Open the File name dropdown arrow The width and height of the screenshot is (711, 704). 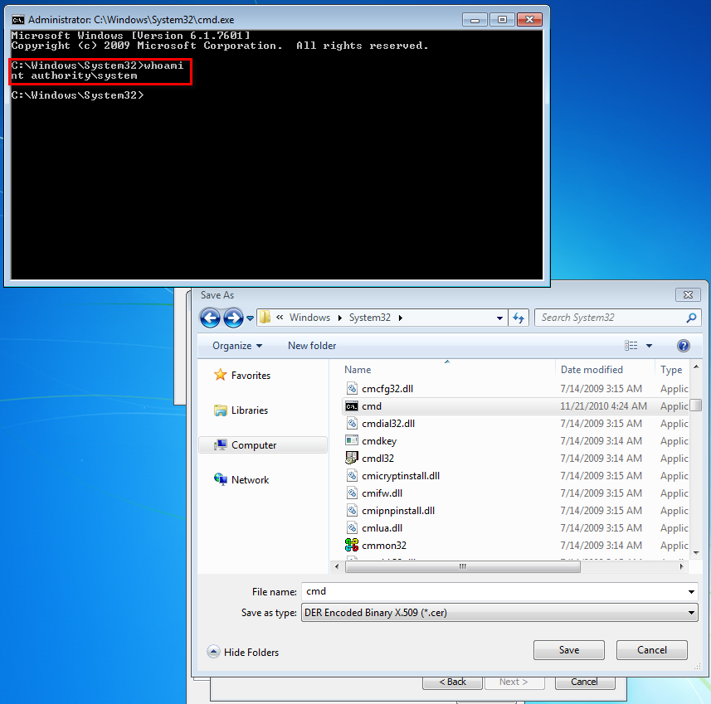pyautogui.click(x=691, y=591)
